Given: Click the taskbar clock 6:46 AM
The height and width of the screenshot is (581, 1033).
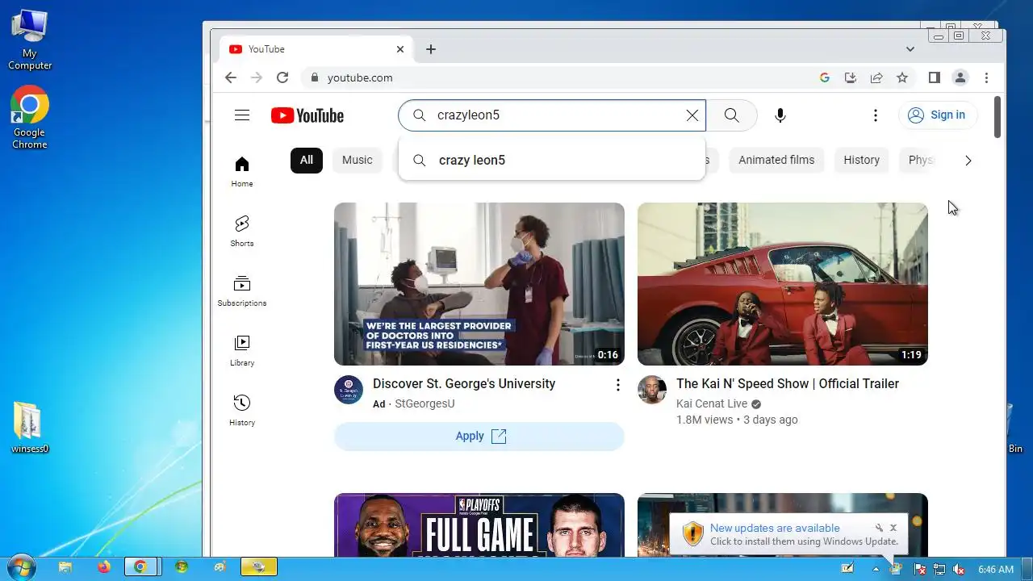Looking at the screenshot, I should pos(996,569).
